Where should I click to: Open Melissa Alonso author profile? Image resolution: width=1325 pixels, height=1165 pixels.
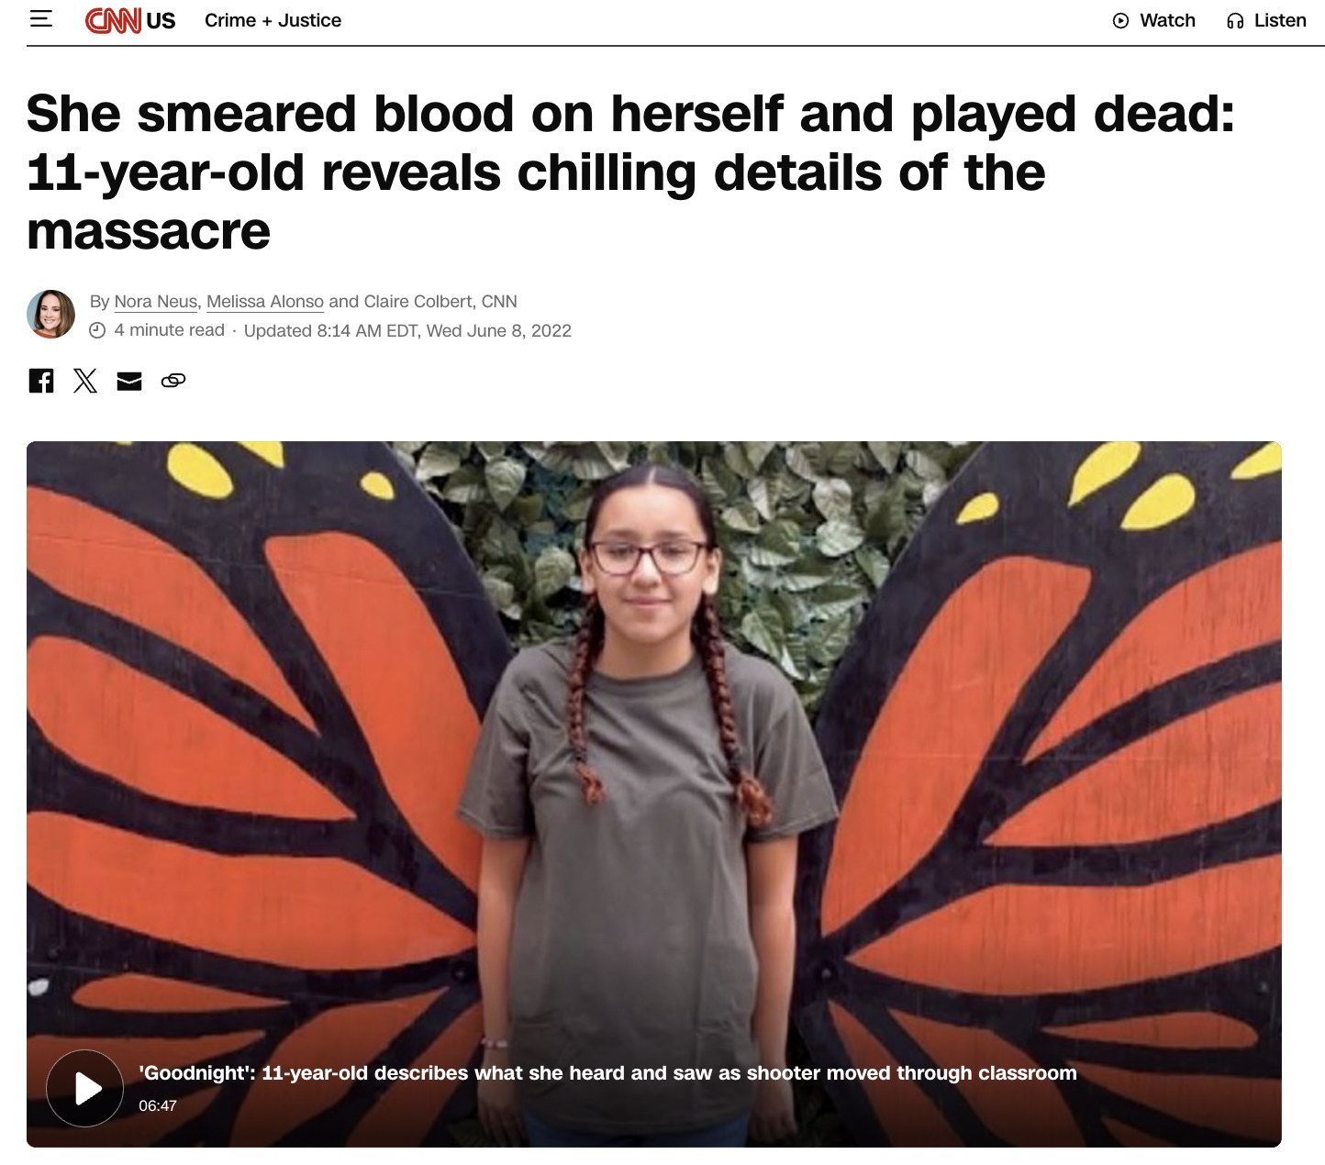pyautogui.click(x=265, y=302)
